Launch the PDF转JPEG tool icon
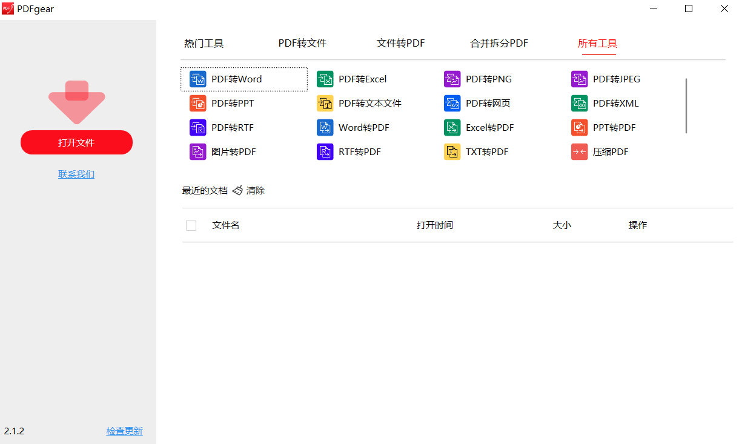Image resolution: width=739 pixels, height=444 pixels. pos(580,79)
